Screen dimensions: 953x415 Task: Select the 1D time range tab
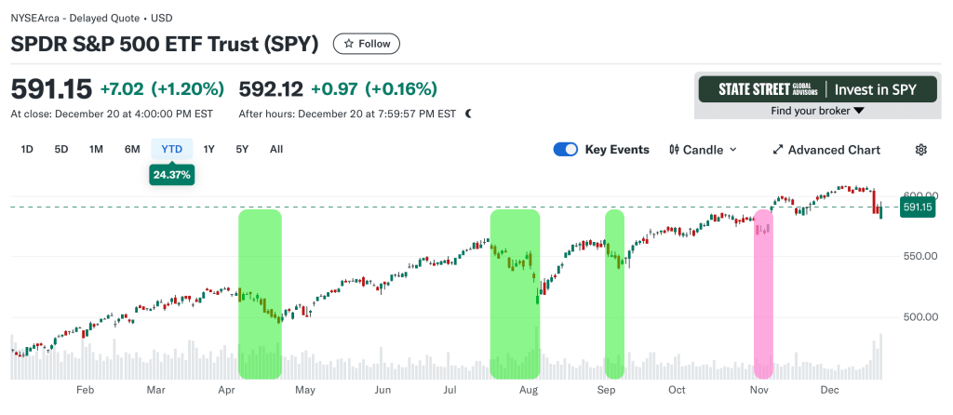point(27,149)
